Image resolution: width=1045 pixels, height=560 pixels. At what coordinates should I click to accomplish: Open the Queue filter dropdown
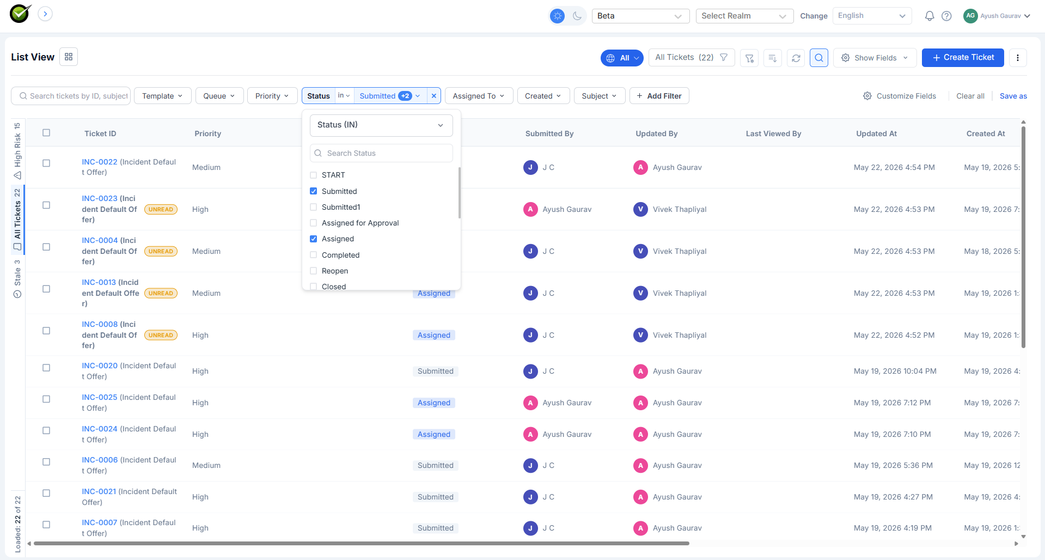(219, 96)
